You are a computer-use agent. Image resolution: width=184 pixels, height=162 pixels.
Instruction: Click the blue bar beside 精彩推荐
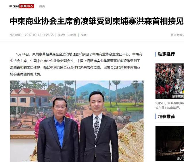point(156,116)
